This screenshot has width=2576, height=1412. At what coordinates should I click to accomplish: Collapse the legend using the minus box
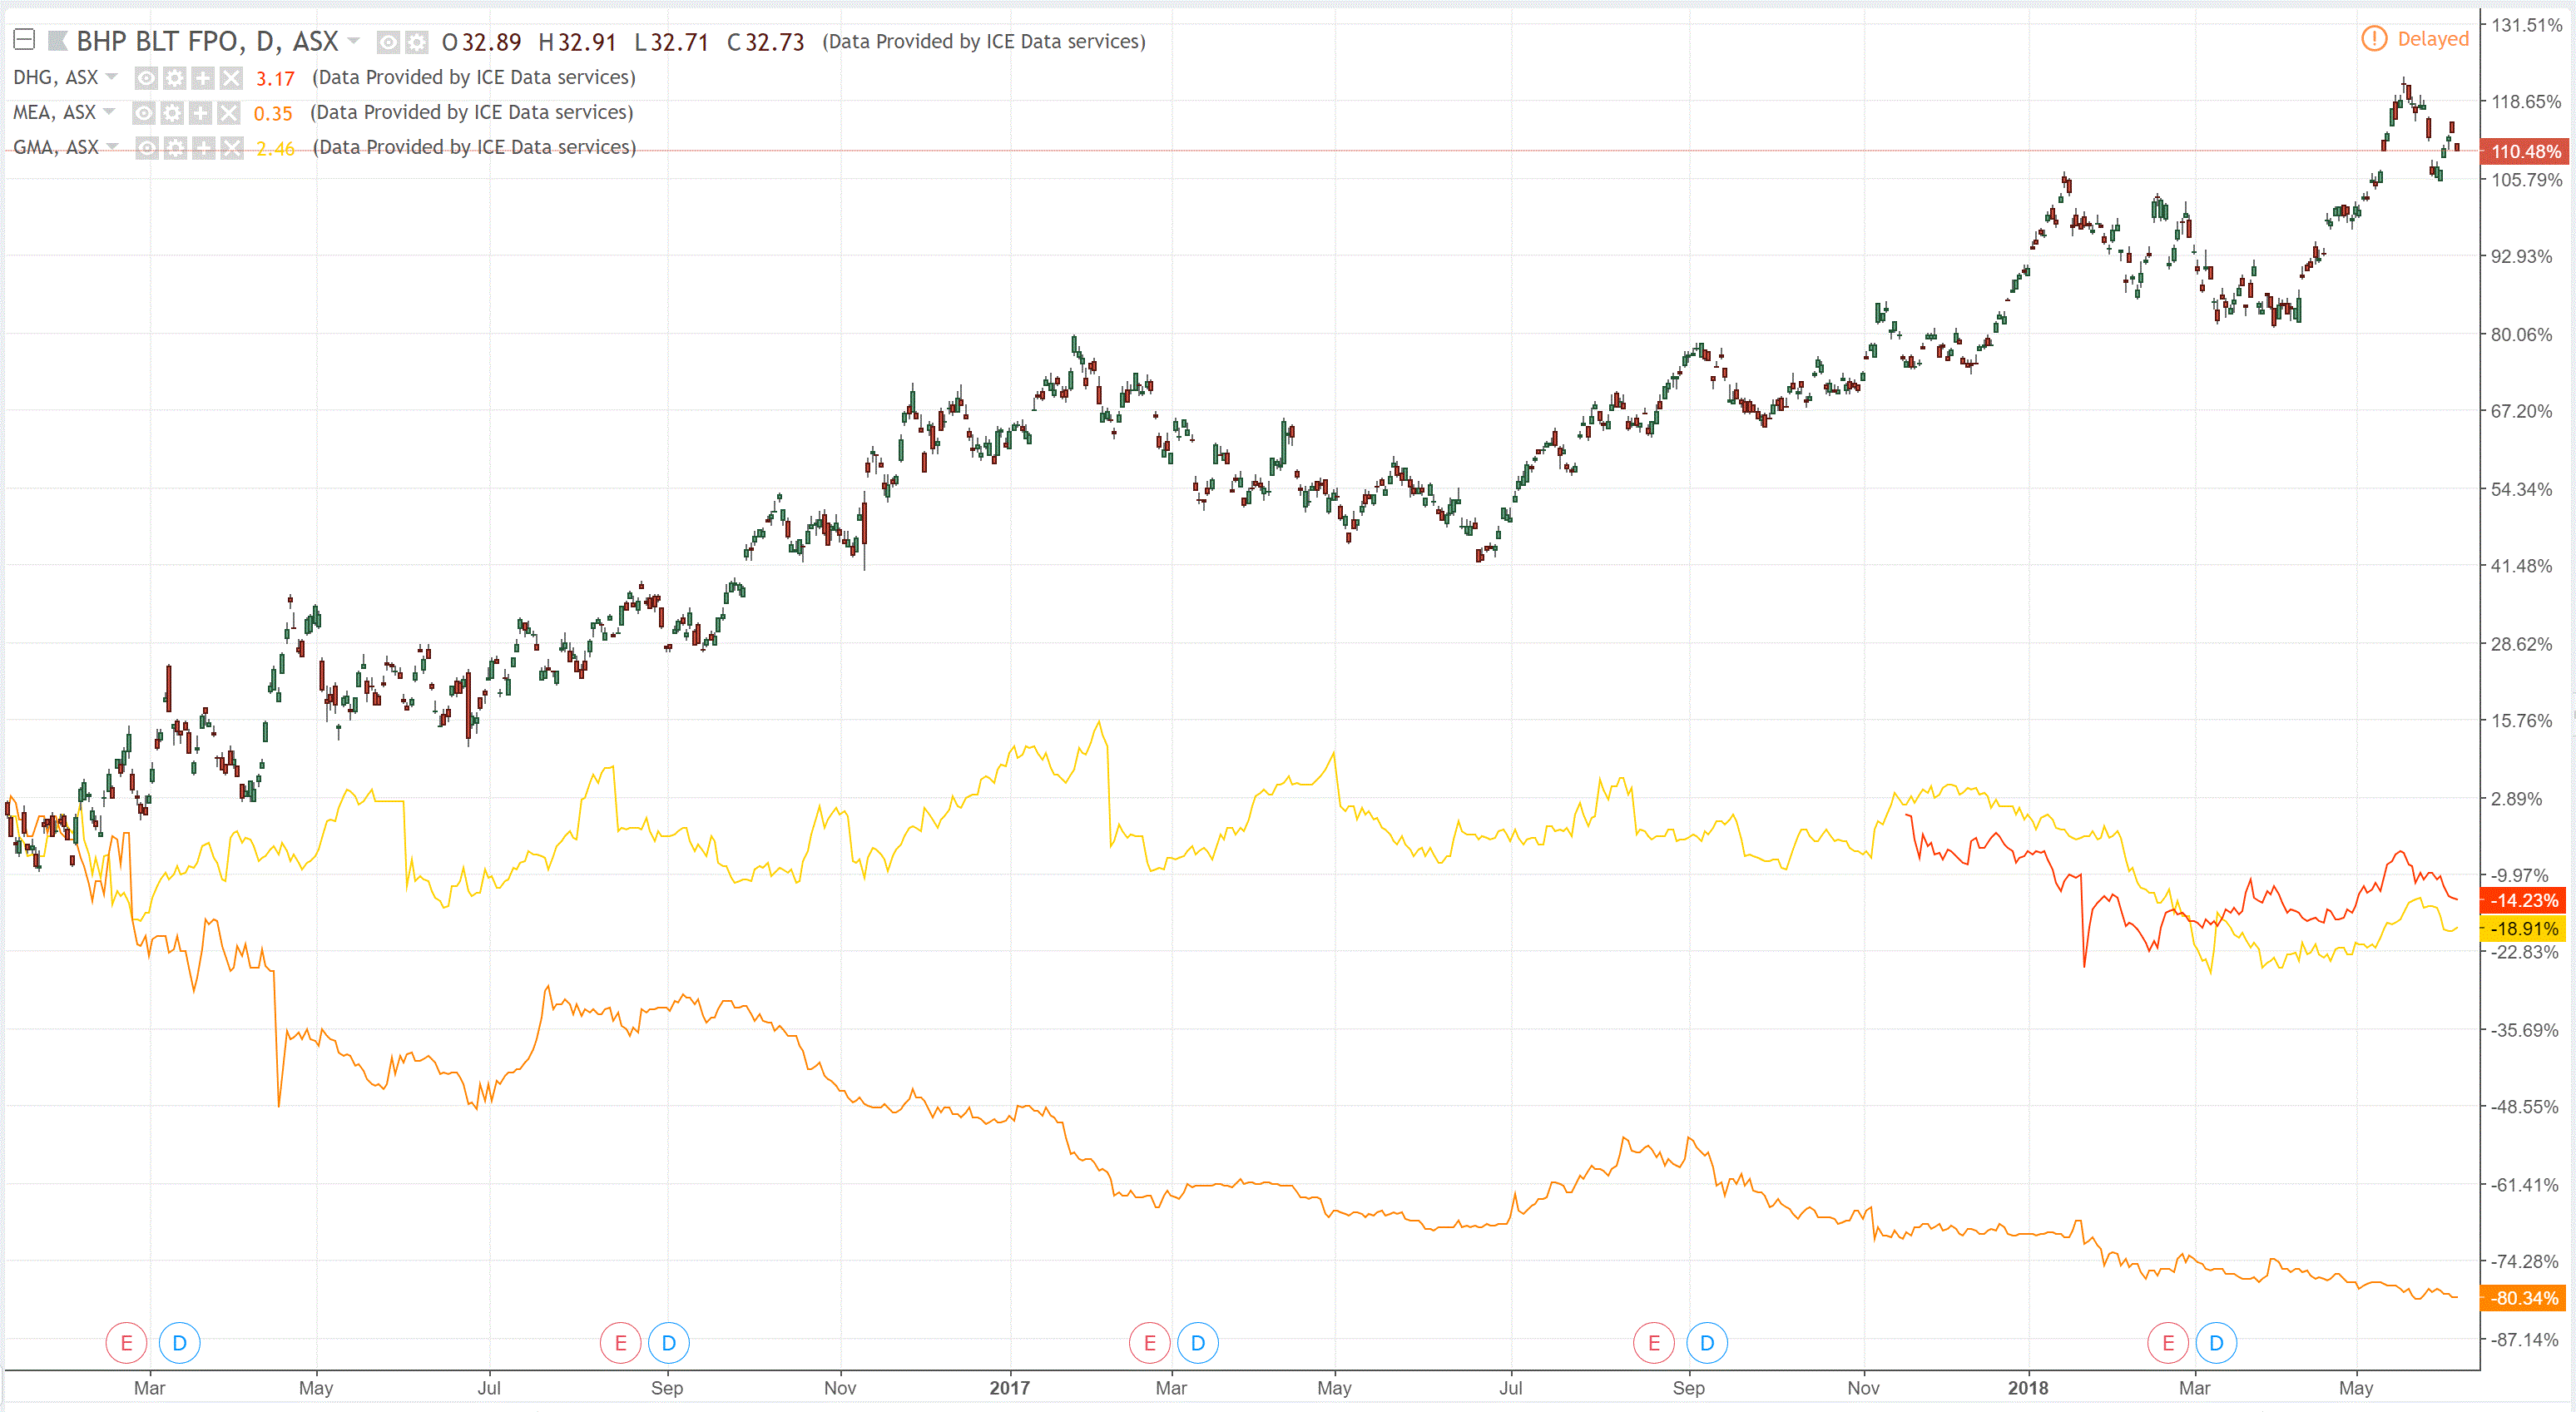24,40
